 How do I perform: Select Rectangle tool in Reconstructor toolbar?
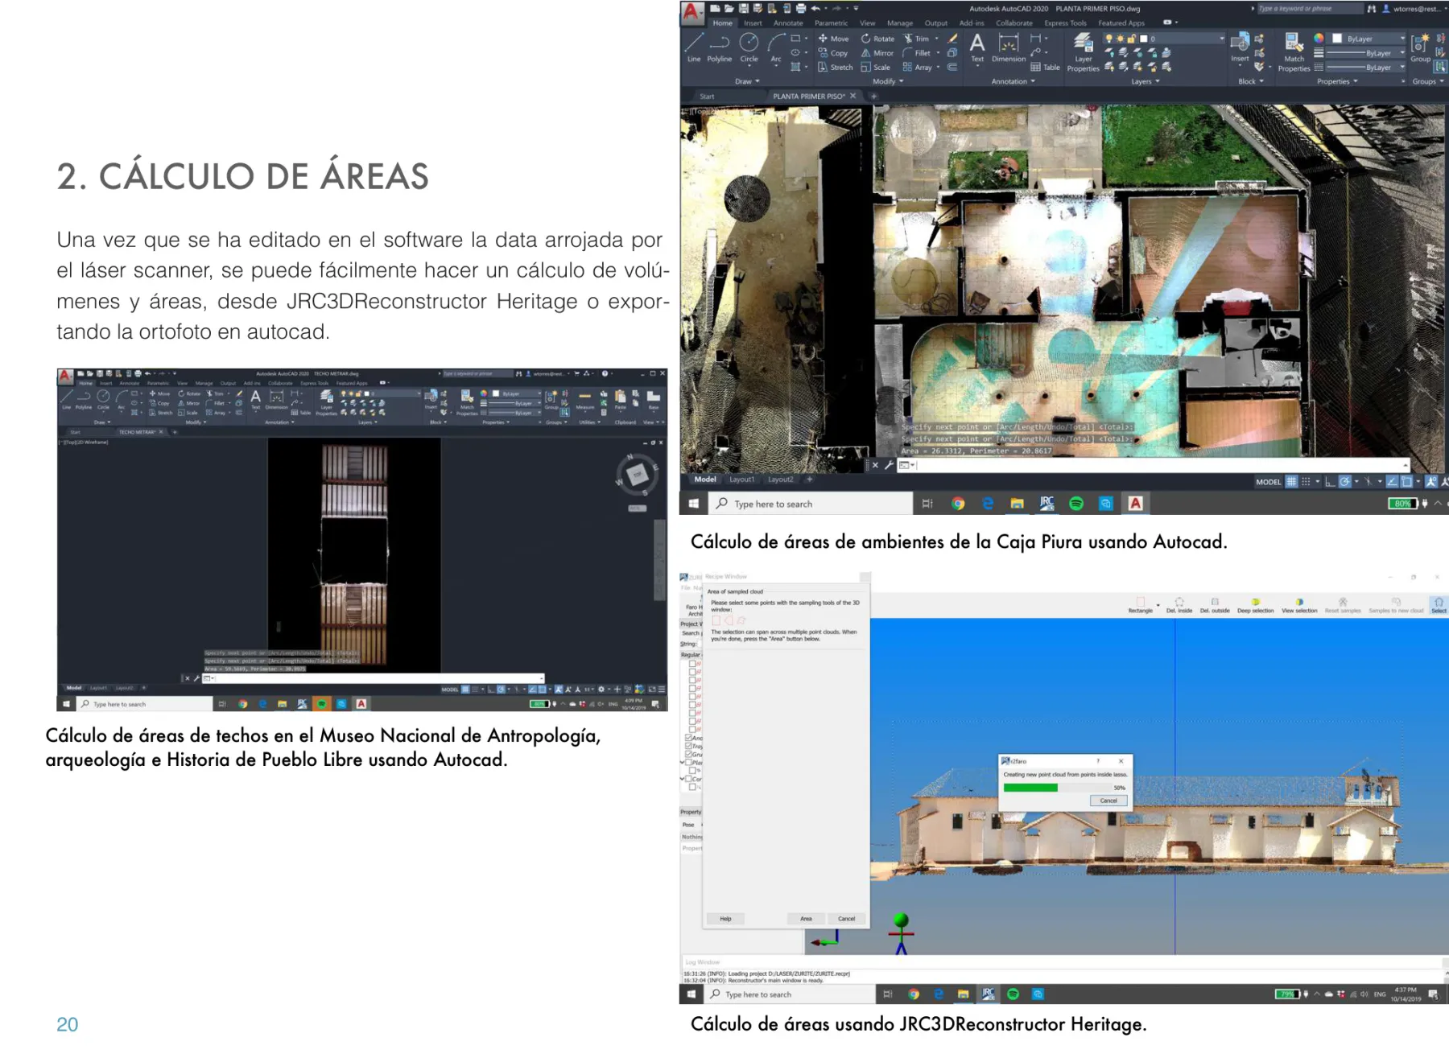pos(1140,605)
